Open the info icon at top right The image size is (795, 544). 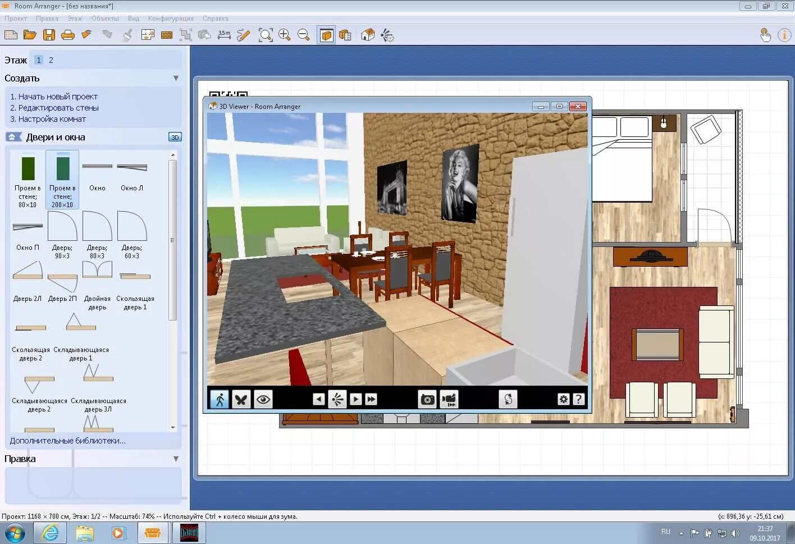click(x=784, y=35)
